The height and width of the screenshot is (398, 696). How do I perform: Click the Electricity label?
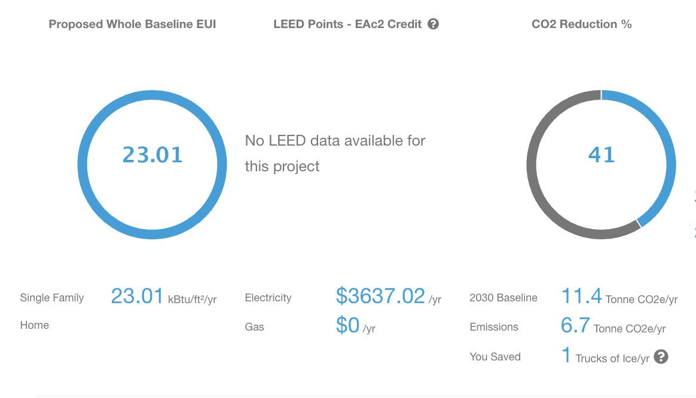pos(268,298)
